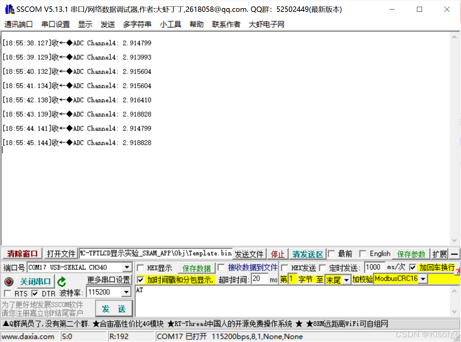Click the 打开文件 button
This screenshot has height=342, width=461.
61,254
